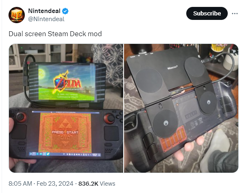Open the @Nintendeal handle link
Image resolution: width=244 pixels, height=193 pixels.
[46, 19]
